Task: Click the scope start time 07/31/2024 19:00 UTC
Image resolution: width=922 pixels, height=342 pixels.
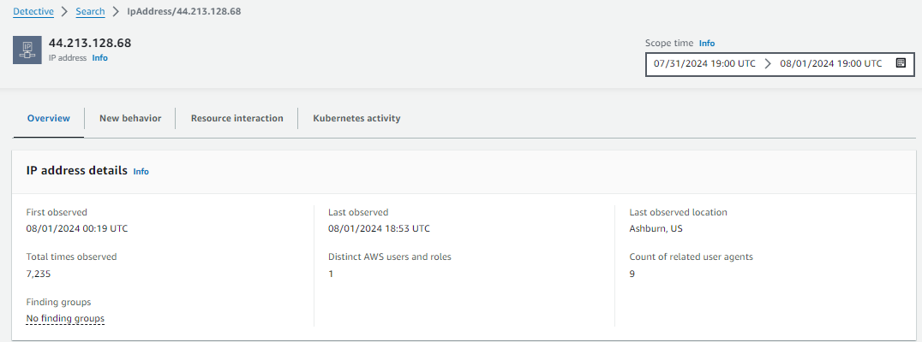Action: (x=704, y=63)
